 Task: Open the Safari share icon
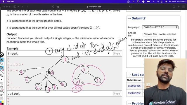tap(174, 6)
